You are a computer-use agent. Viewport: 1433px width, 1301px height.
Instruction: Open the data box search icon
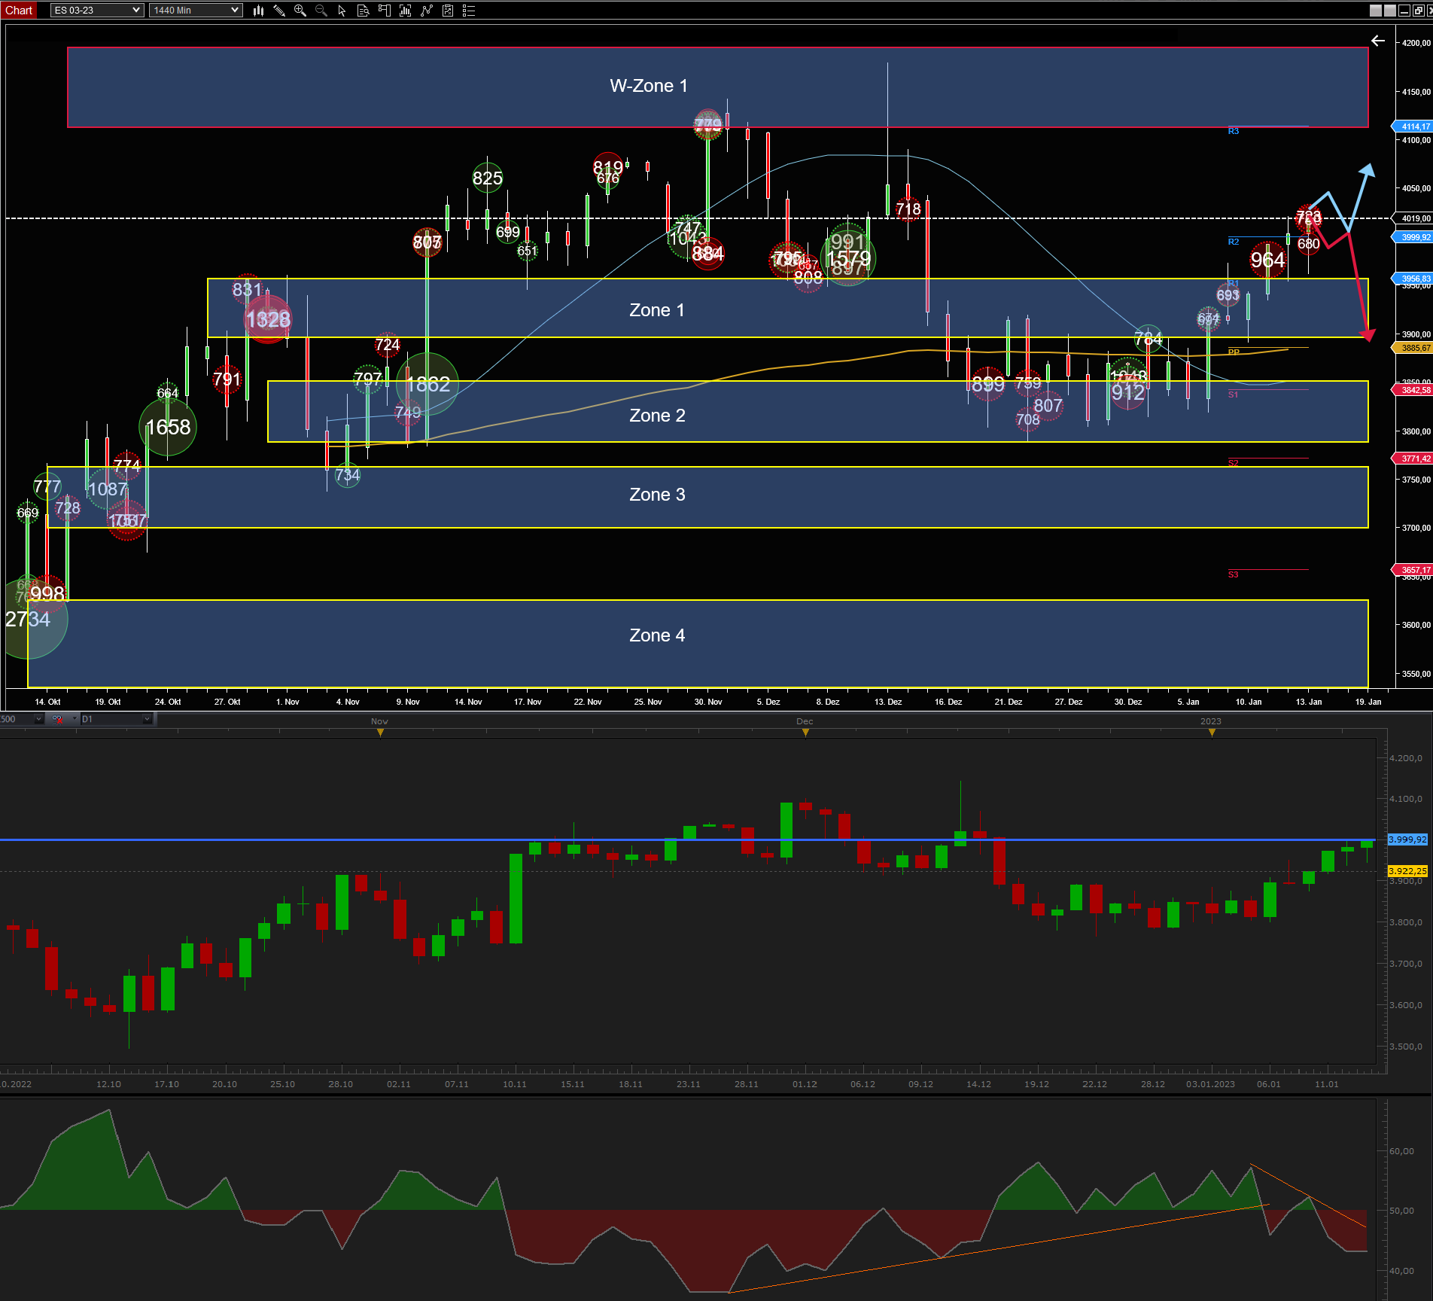coord(363,11)
